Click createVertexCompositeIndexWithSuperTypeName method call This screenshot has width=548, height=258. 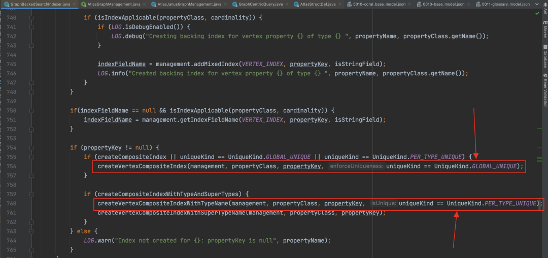pyautogui.click(x=172, y=213)
